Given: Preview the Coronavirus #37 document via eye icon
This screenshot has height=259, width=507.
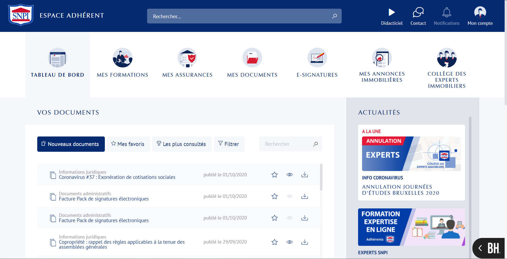Looking at the screenshot, I should (x=290, y=175).
